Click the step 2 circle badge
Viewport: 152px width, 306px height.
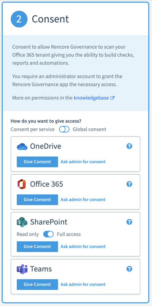[x=19, y=19]
